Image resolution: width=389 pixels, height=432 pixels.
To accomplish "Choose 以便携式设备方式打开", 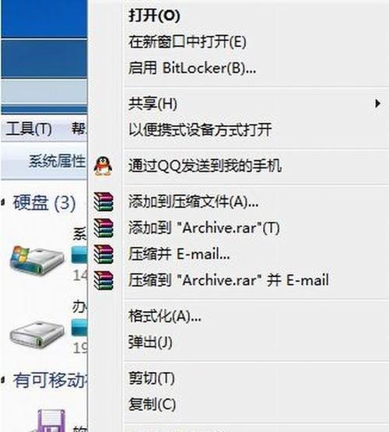I will tap(201, 130).
